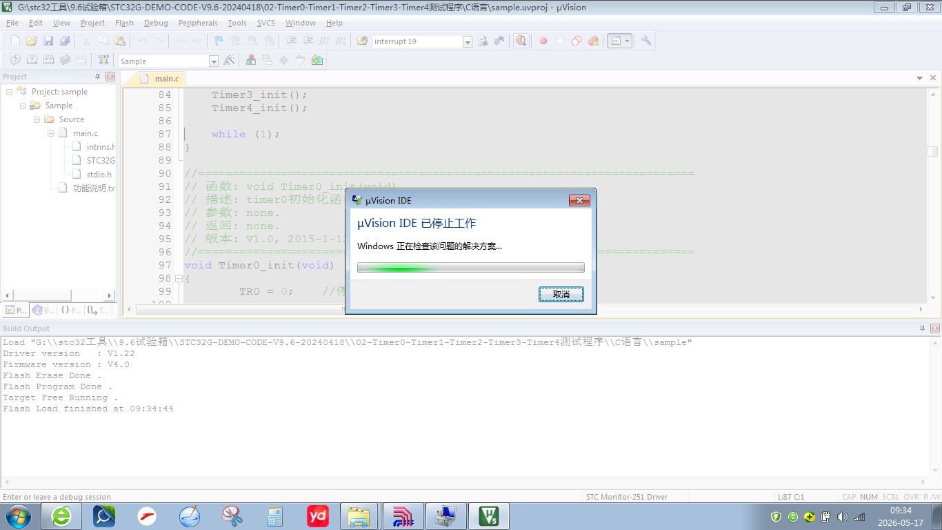Click the volume speaker tray icon

coord(842,516)
